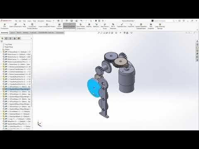Open Assembly Features tool
Screen dimensions: 199x149
89,26
